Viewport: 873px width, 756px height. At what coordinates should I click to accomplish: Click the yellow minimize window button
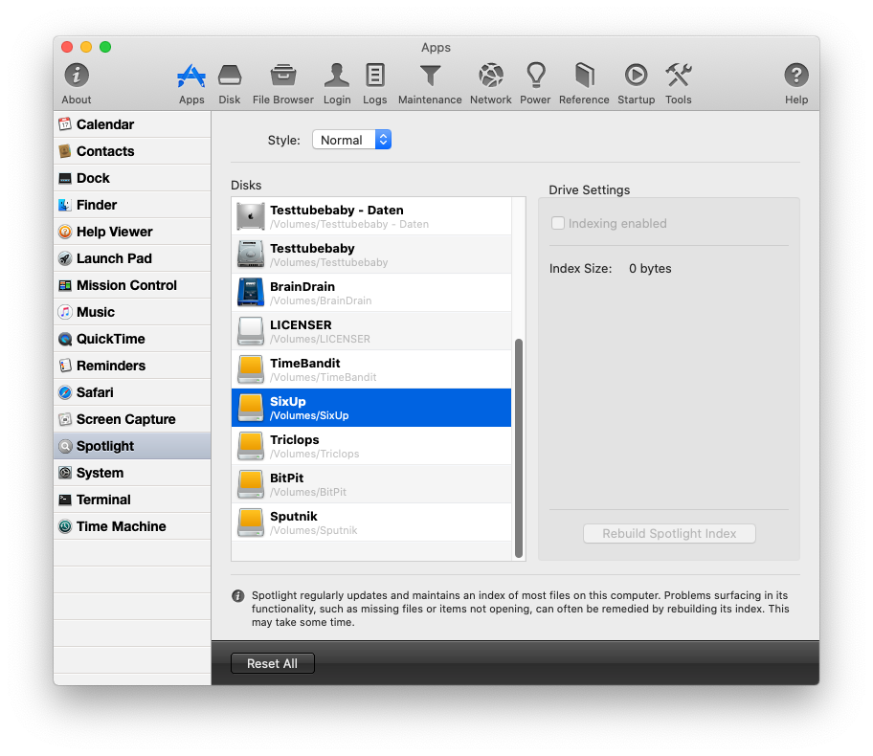click(x=86, y=47)
